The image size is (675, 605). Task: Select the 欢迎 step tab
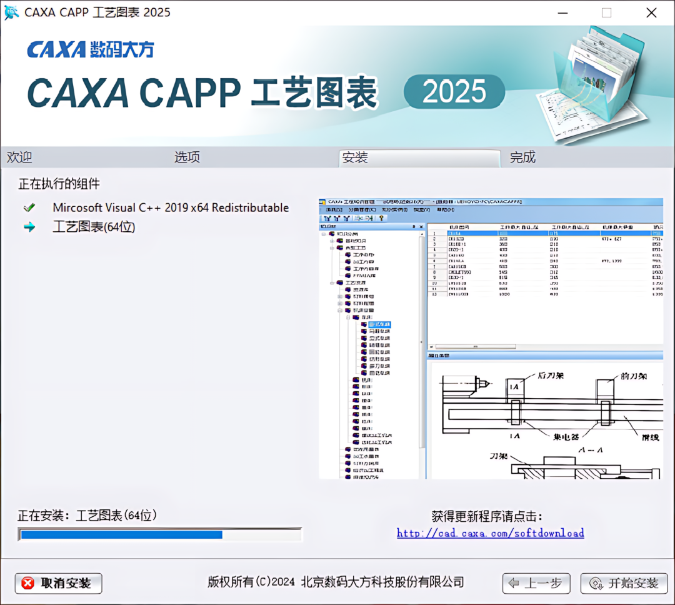click(19, 157)
